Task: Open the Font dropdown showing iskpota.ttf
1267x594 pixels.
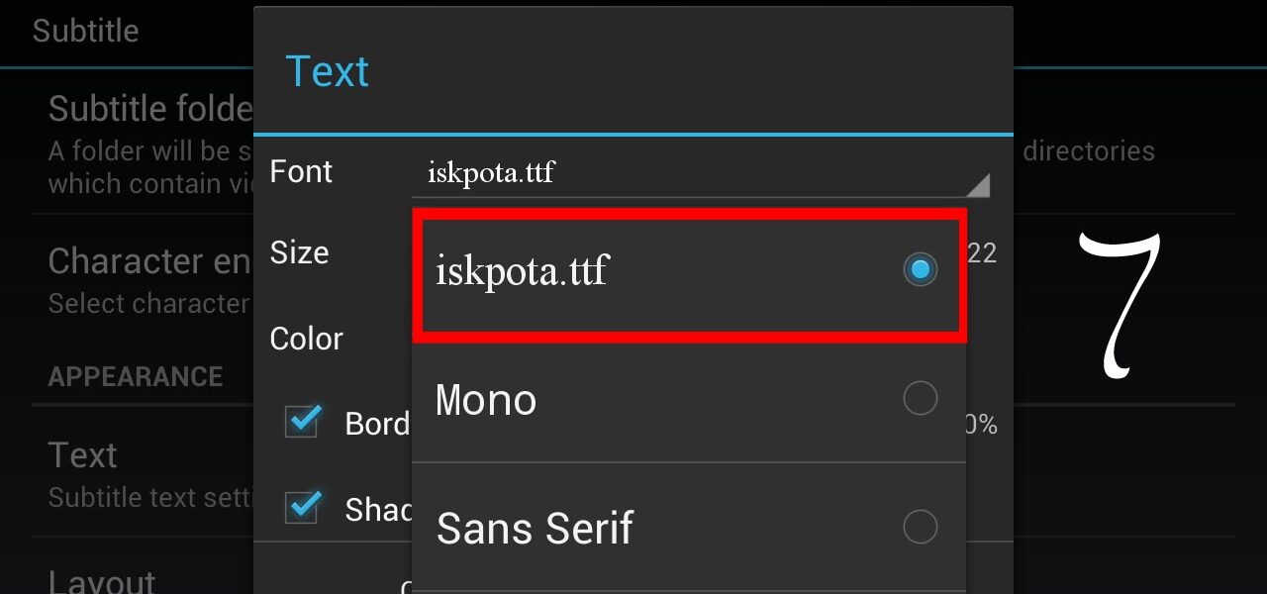Action: [701, 173]
